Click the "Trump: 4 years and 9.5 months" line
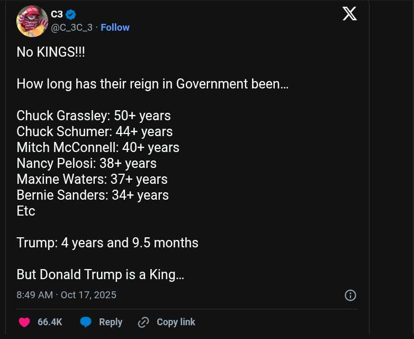This screenshot has height=339, width=414. (x=107, y=243)
